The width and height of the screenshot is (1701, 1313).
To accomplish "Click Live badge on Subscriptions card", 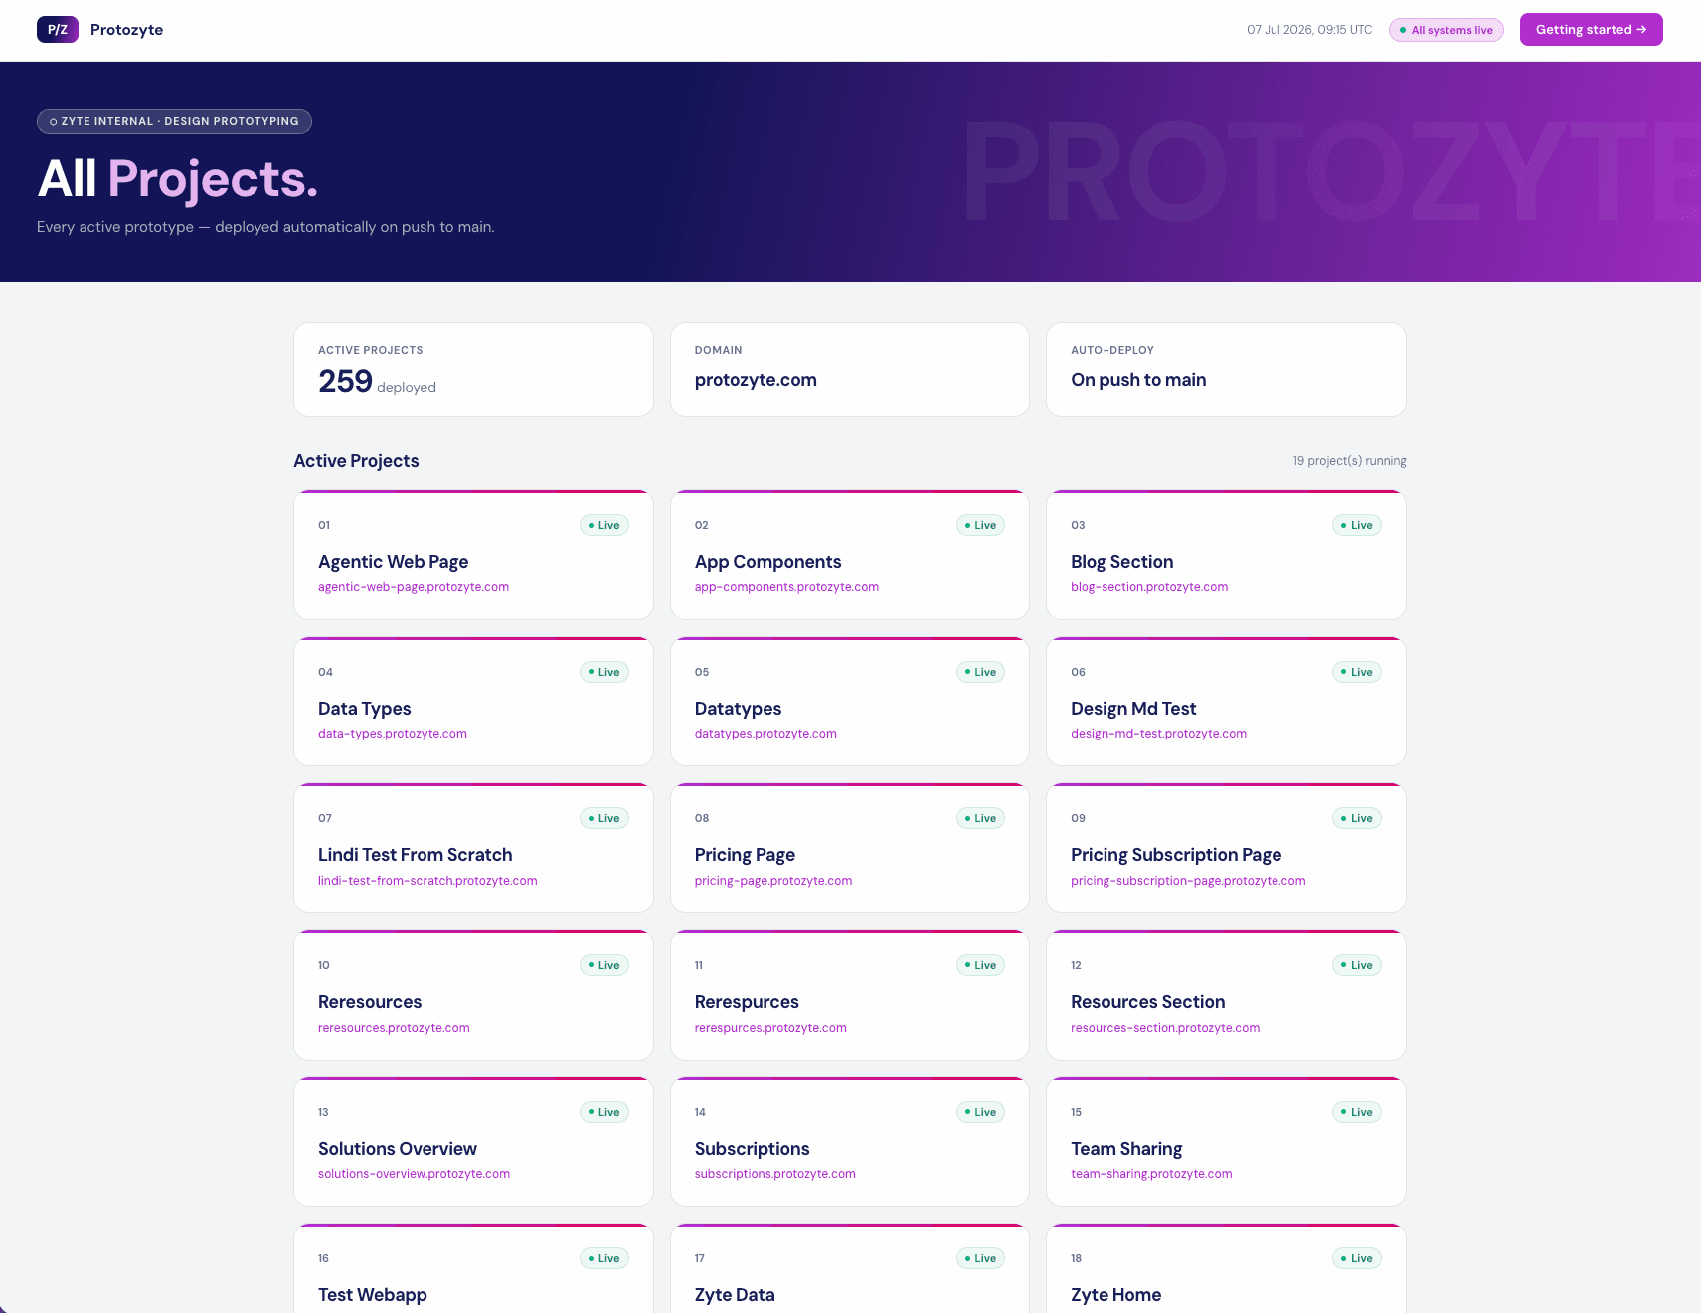I will [x=980, y=1112].
